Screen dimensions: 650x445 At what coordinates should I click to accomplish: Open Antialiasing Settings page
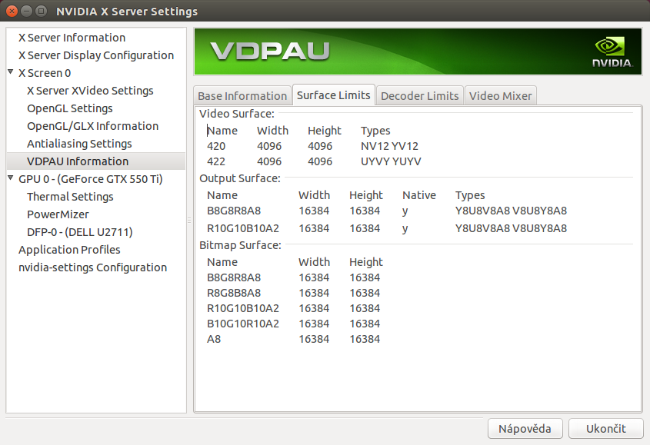(79, 144)
